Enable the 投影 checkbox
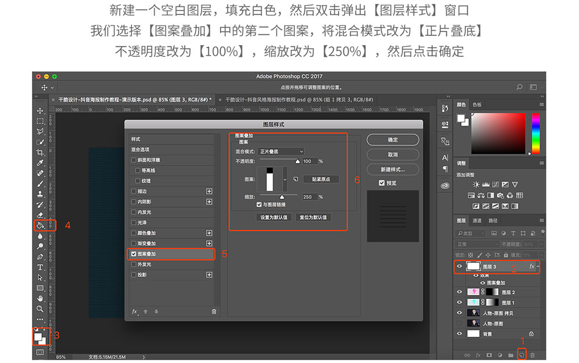Screen dimensions: 579x363 pos(134,275)
